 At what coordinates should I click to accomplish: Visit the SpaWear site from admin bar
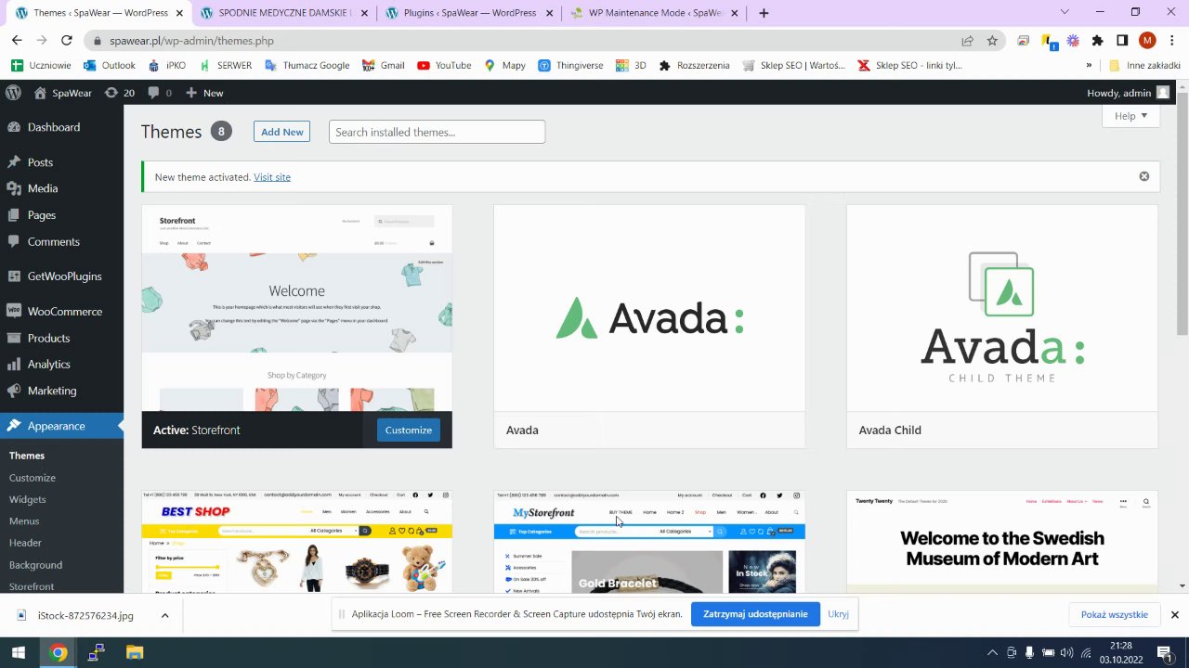click(63, 93)
